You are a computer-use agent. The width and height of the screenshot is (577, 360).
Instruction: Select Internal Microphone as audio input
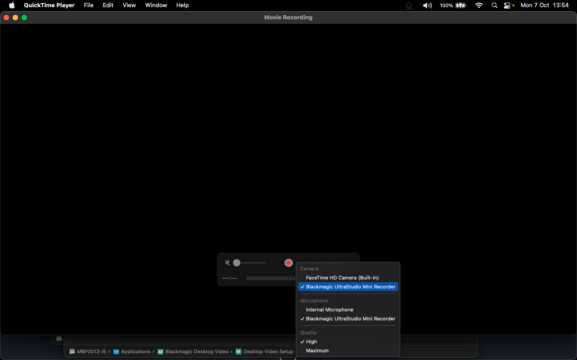pos(348,310)
